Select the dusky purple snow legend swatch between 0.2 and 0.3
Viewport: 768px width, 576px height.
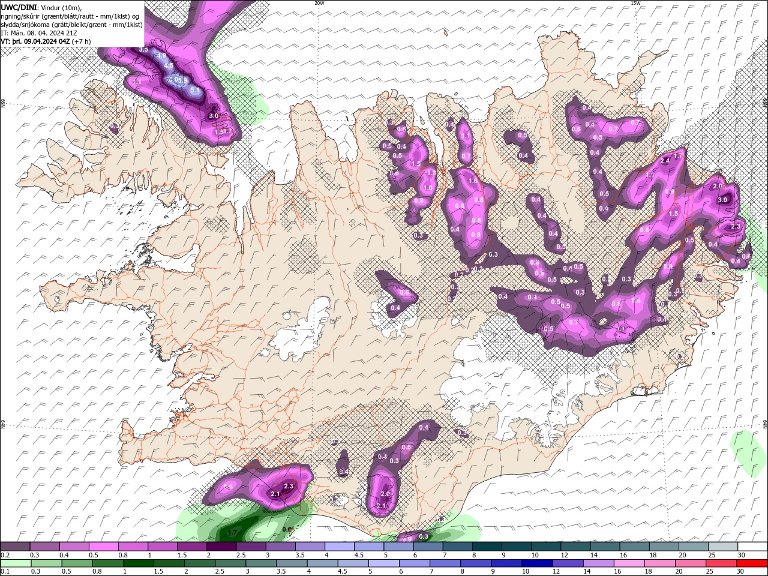point(15,547)
